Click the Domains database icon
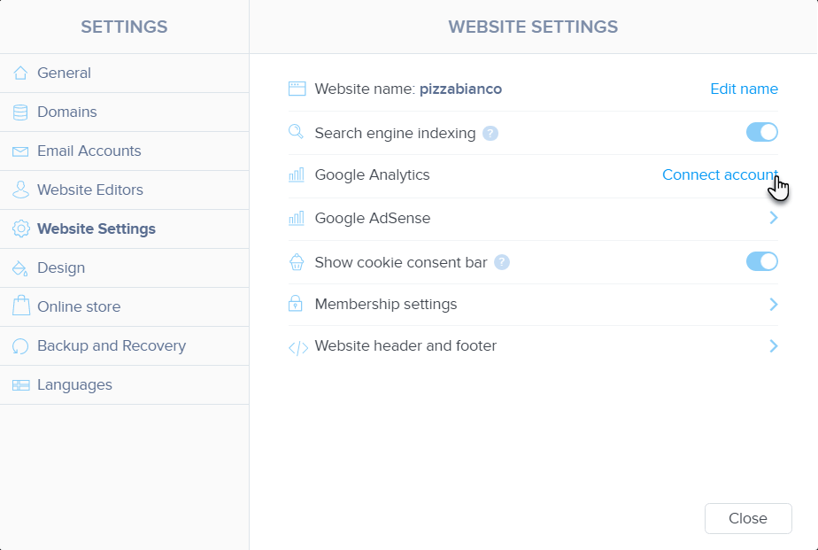 pyautogui.click(x=20, y=112)
